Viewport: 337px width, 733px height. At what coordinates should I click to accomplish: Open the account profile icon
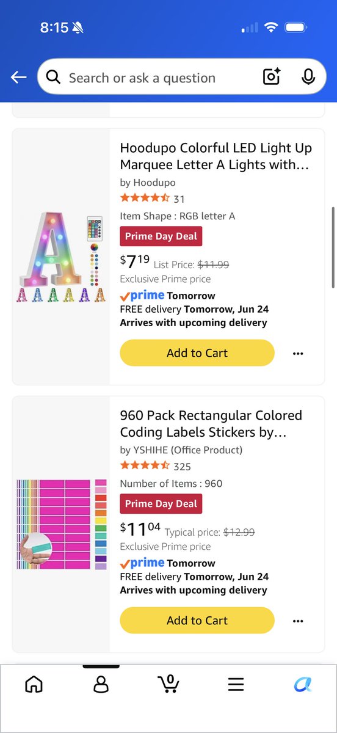coord(101,684)
